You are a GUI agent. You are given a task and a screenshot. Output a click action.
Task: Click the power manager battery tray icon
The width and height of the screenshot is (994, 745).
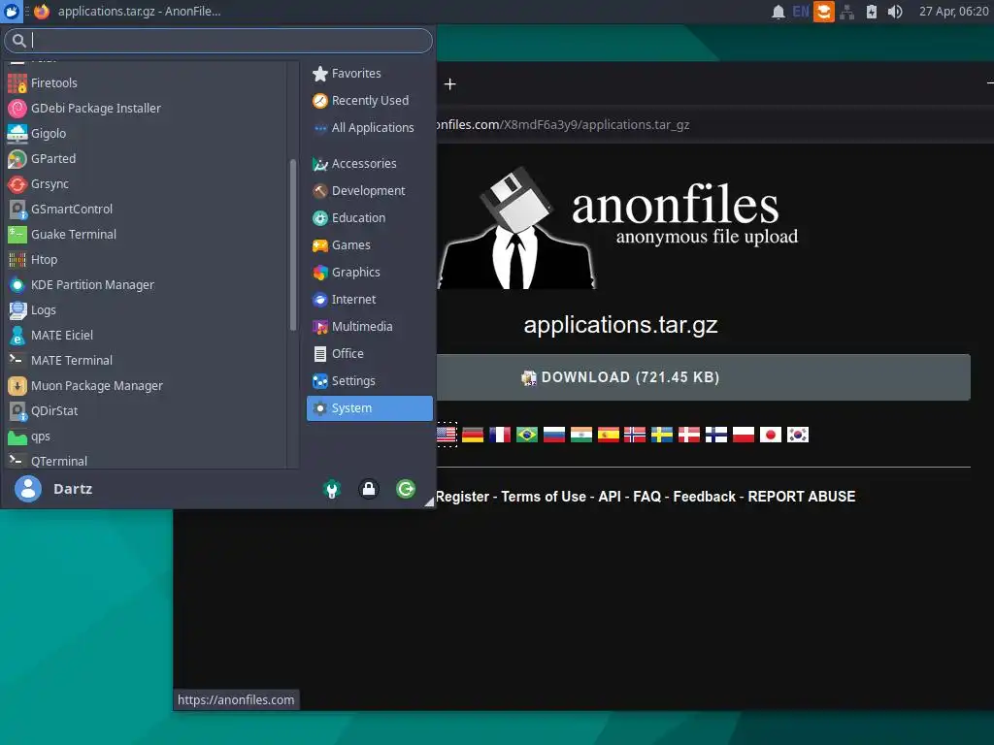872,12
